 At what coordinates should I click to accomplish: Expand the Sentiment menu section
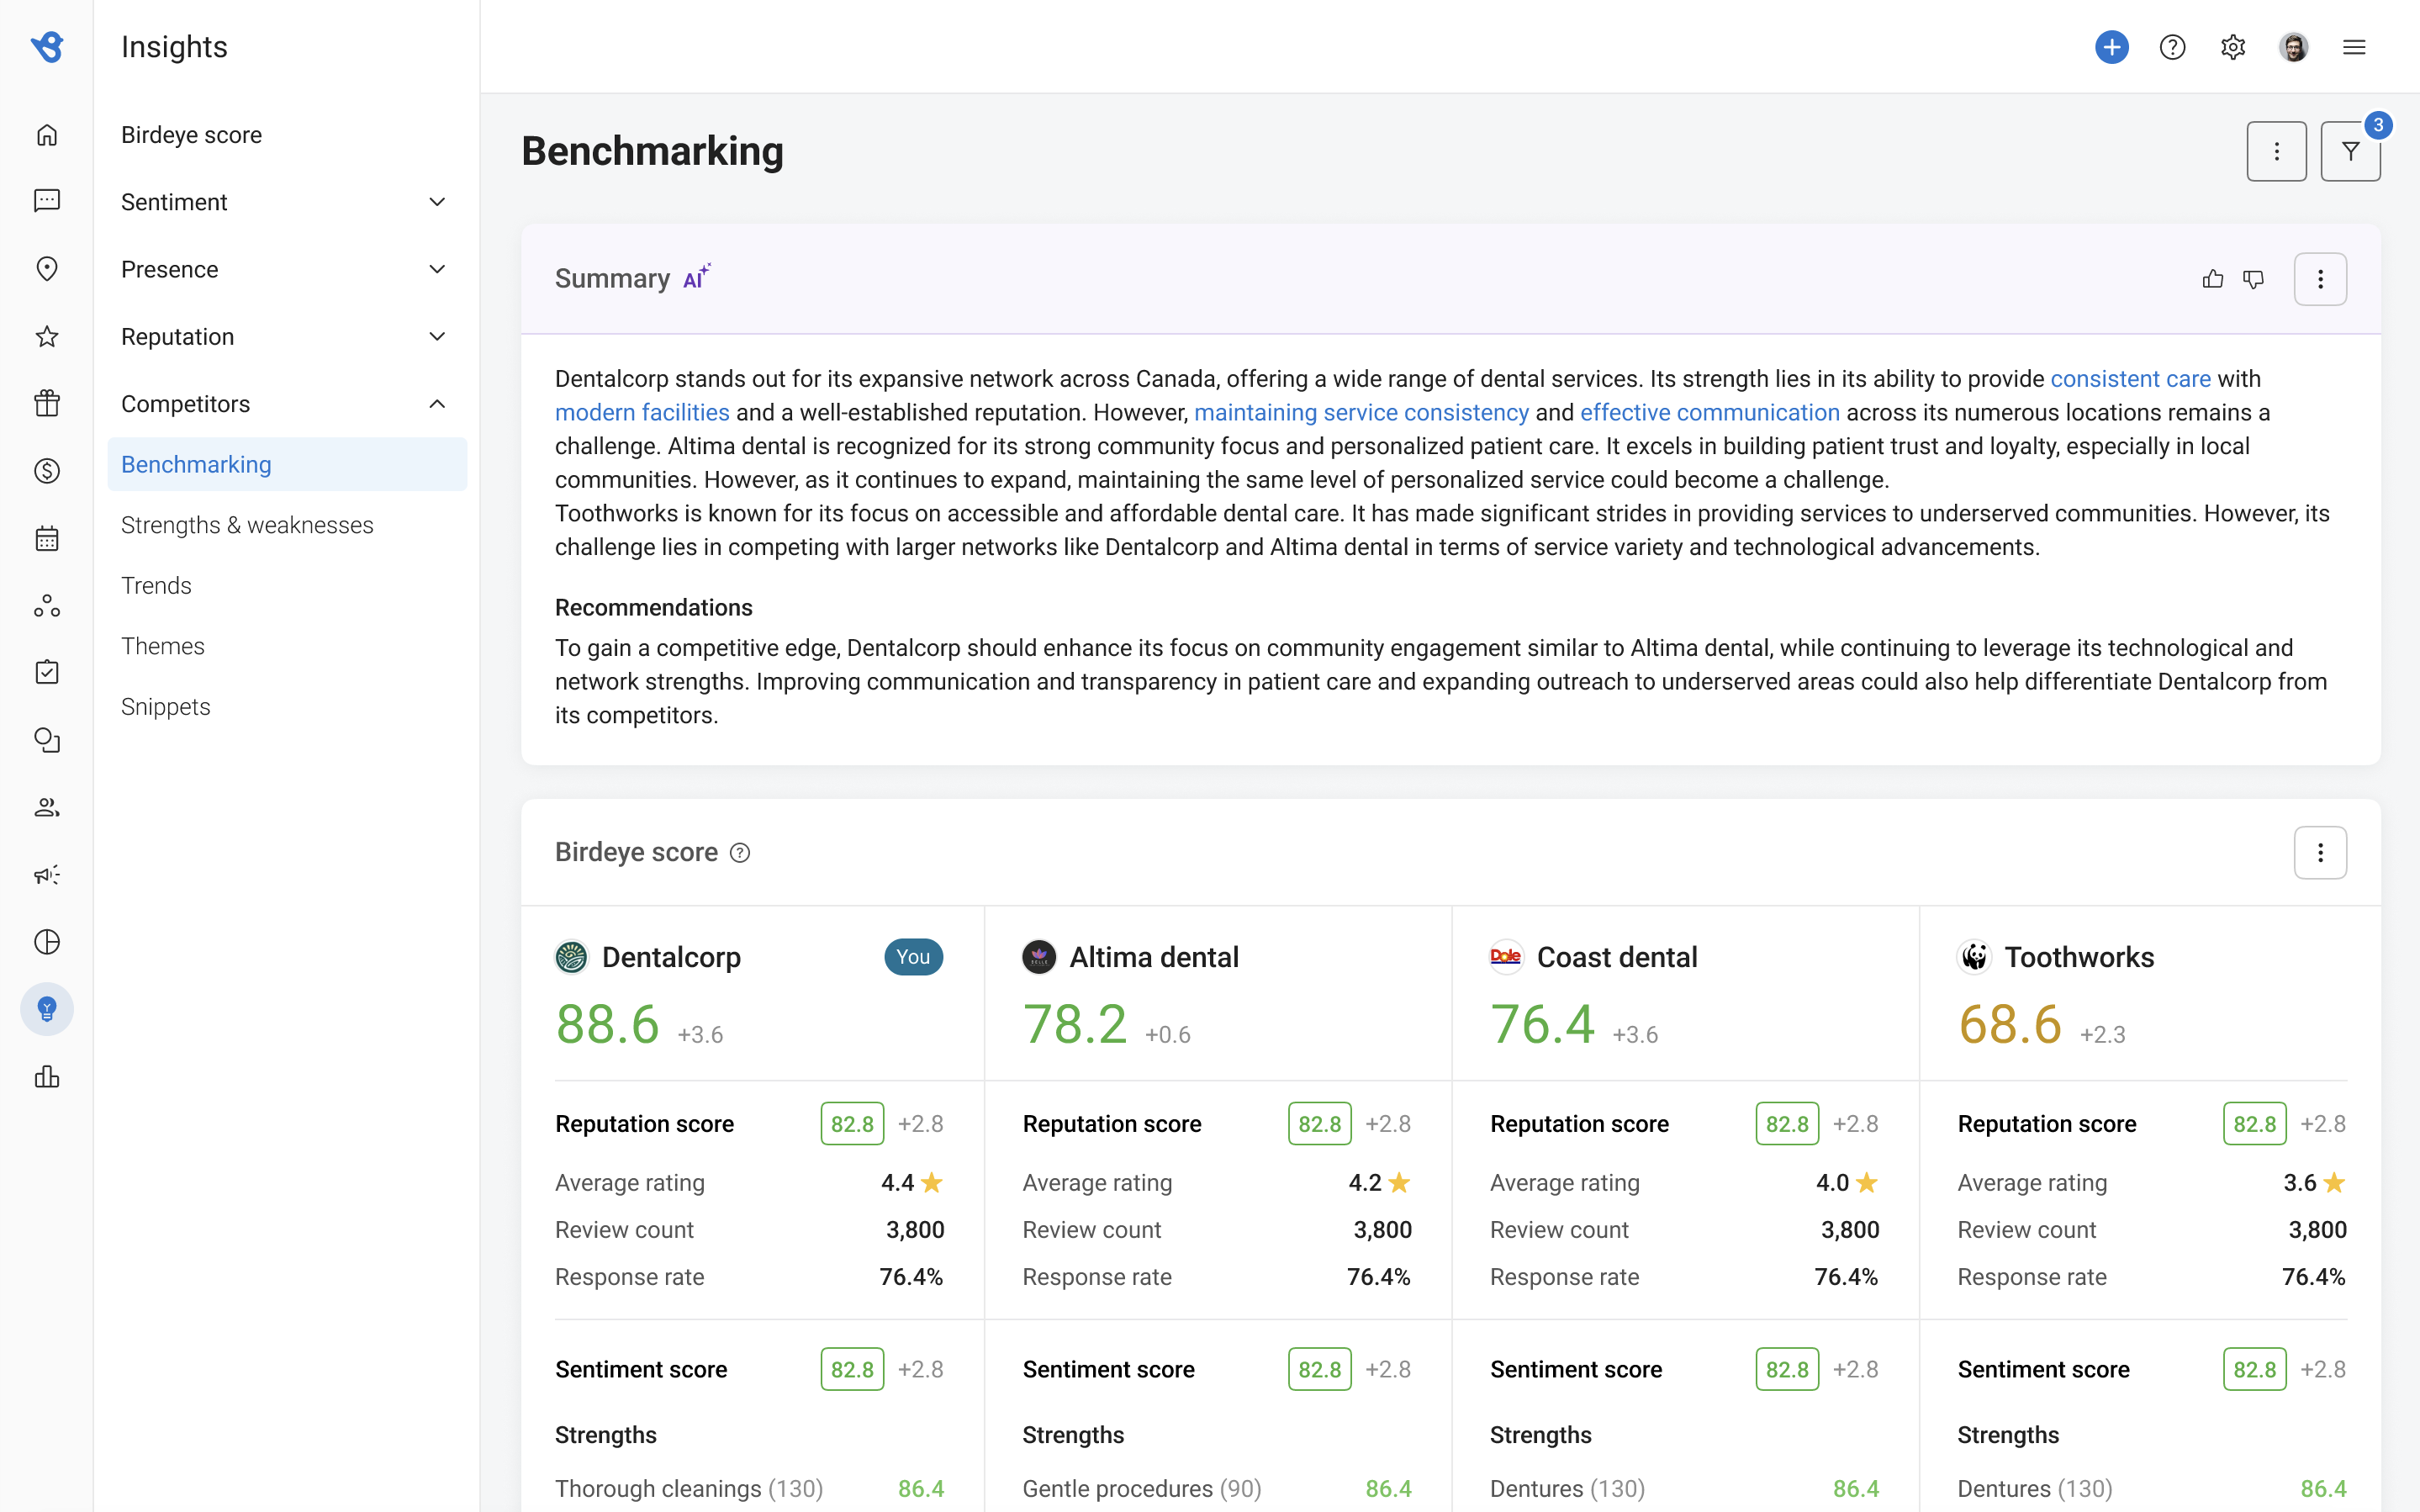point(287,202)
